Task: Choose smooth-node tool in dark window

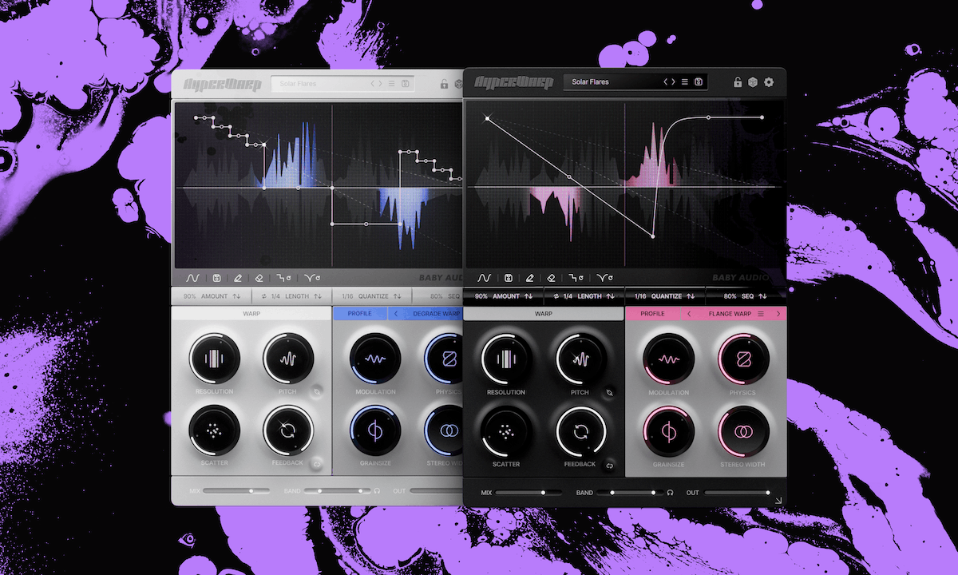Action: point(604,278)
